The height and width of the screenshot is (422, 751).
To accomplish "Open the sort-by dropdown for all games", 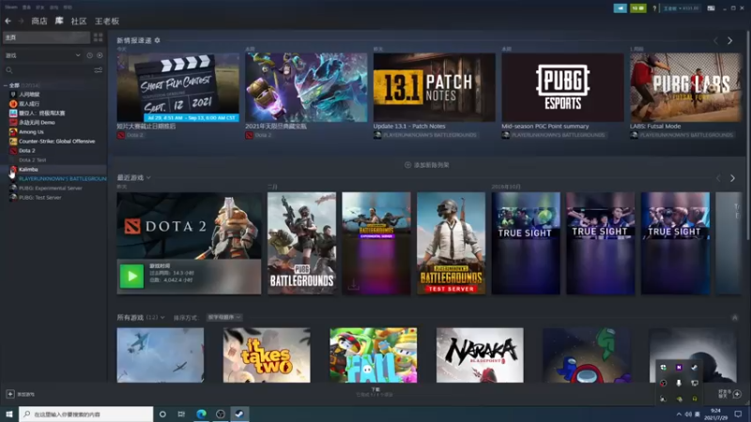I will [x=224, y=317].
